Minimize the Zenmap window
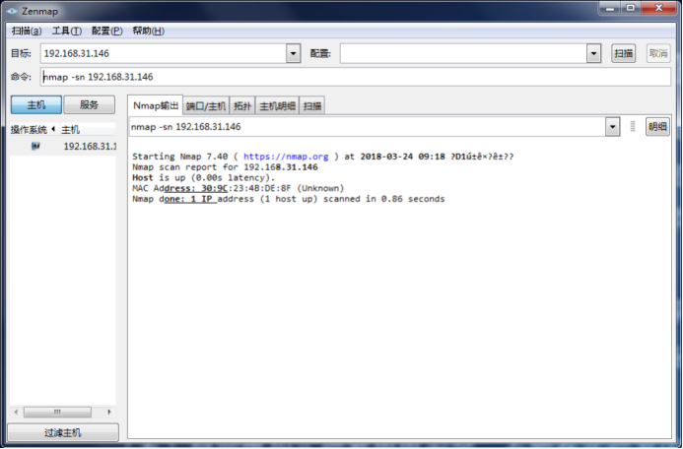683x449 pixels. 610,8
